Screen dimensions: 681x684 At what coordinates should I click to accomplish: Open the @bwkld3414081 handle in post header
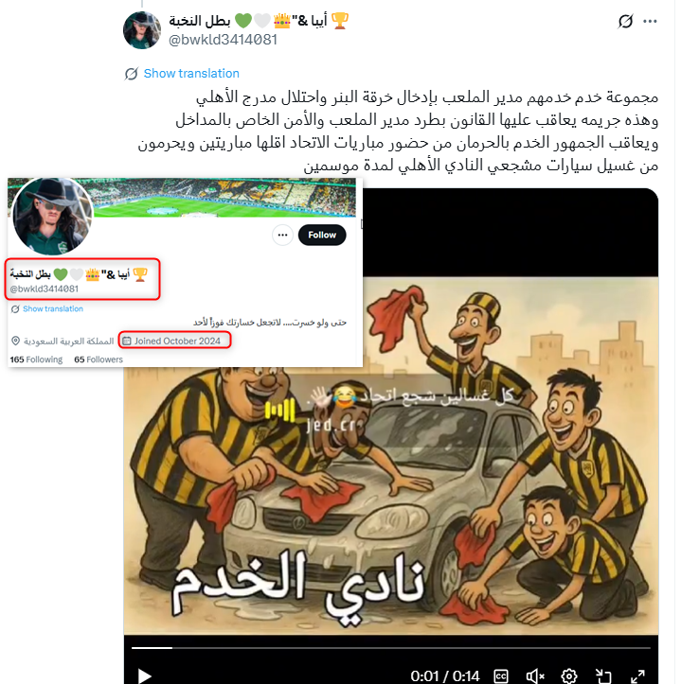223,40
